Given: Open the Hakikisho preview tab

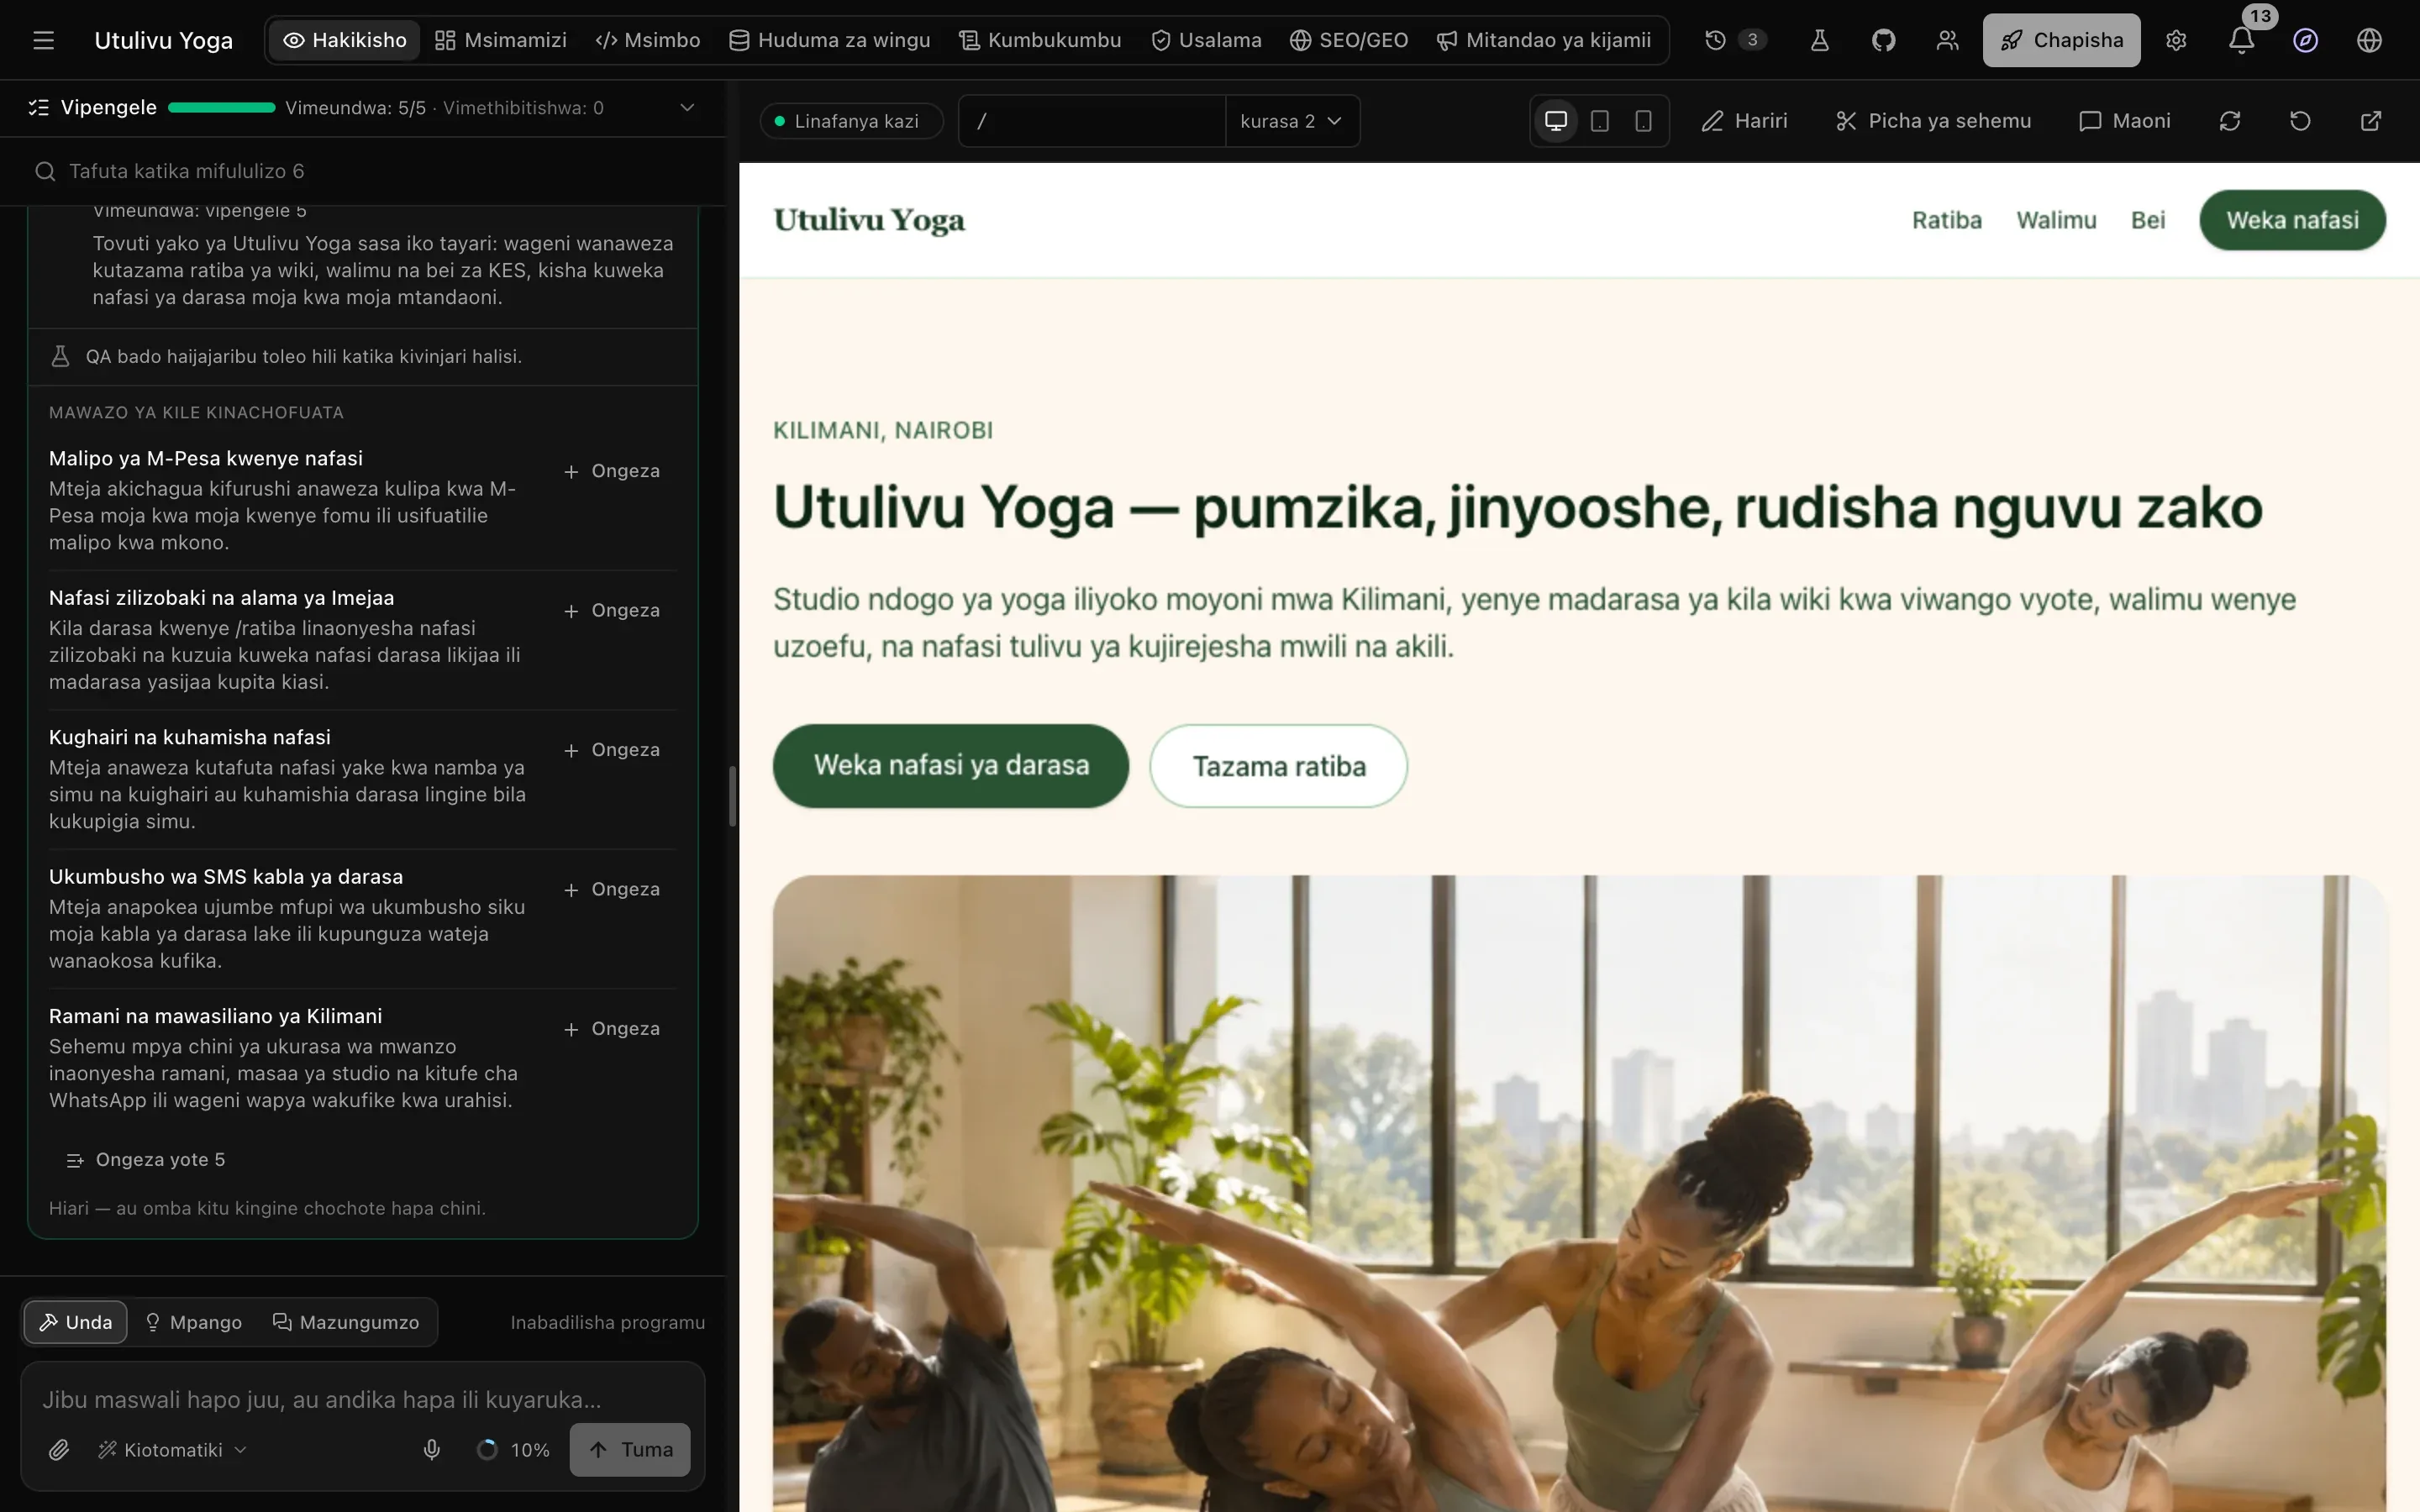Looking at the screenshot, I should tap(345, 40).
